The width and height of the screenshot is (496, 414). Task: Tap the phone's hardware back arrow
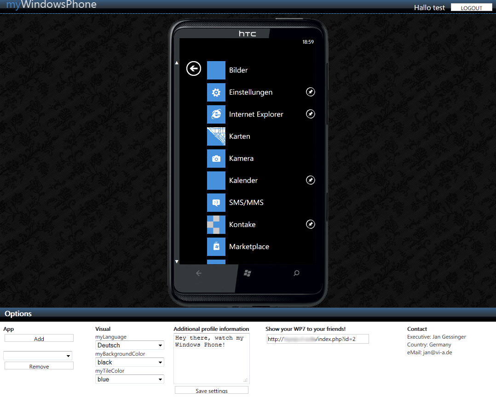point(199,273)
